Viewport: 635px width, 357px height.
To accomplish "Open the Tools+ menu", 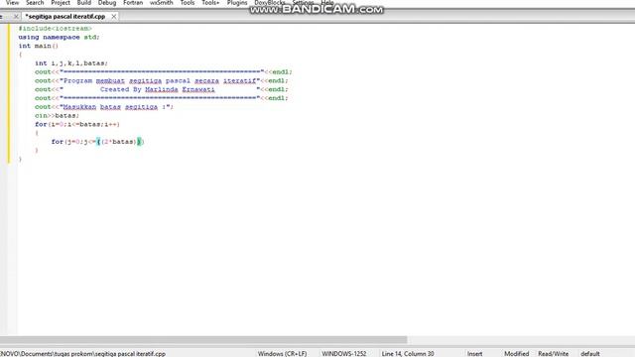I will point(210,3).
